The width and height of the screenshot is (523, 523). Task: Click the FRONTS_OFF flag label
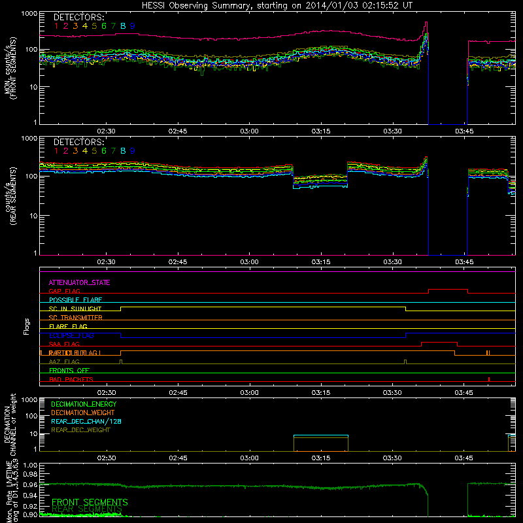69,370
